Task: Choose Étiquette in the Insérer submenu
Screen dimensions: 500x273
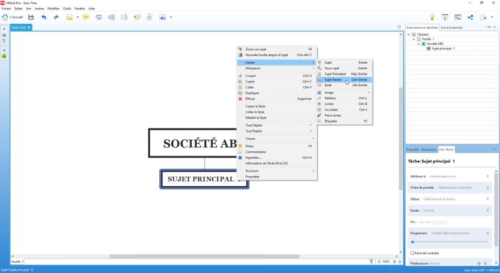Action: [x=344, y=121]
